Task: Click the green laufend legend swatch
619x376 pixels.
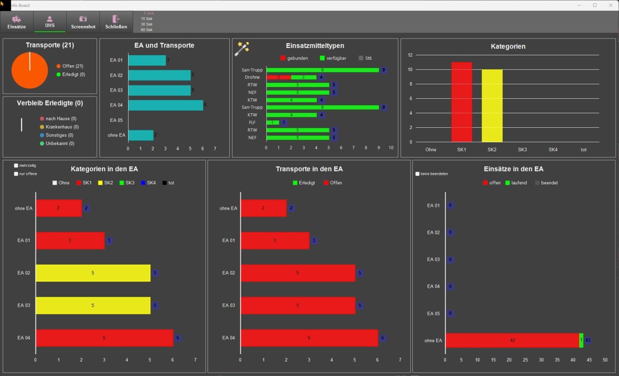Action: pos(508,183)
